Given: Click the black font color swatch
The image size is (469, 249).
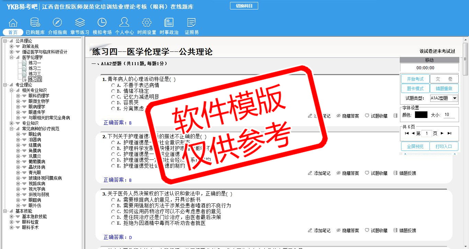Looking at the screenshot, I should [421, 115].
